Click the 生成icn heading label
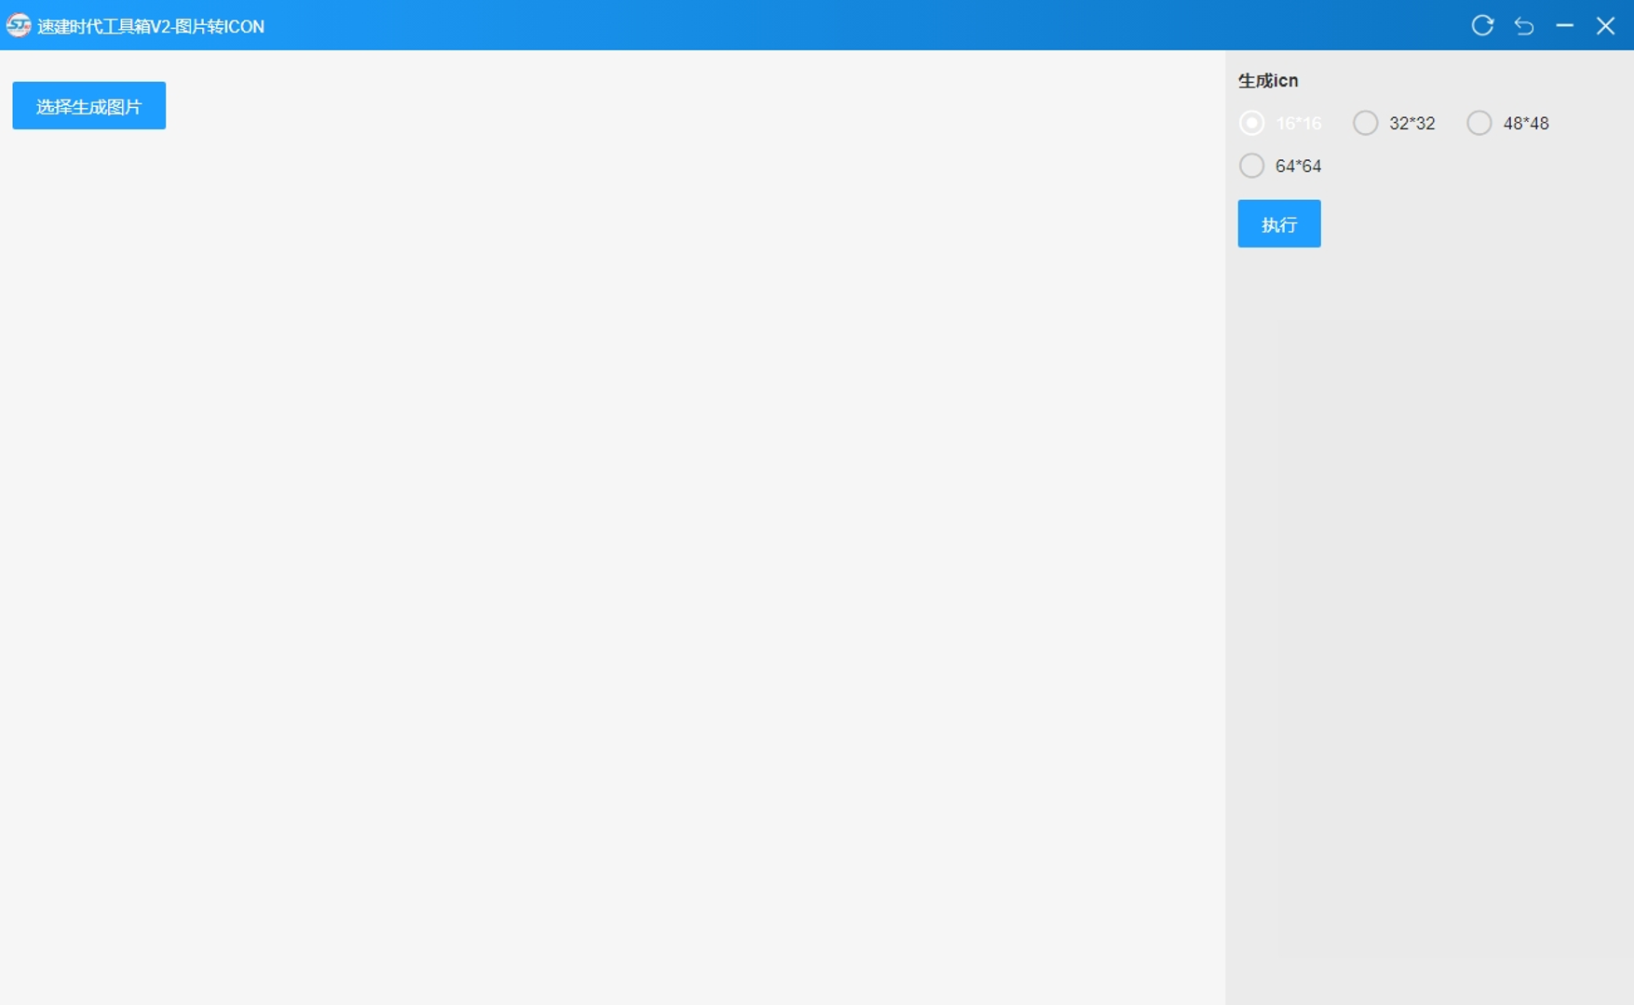1634x1005 pixels. 1267,81
